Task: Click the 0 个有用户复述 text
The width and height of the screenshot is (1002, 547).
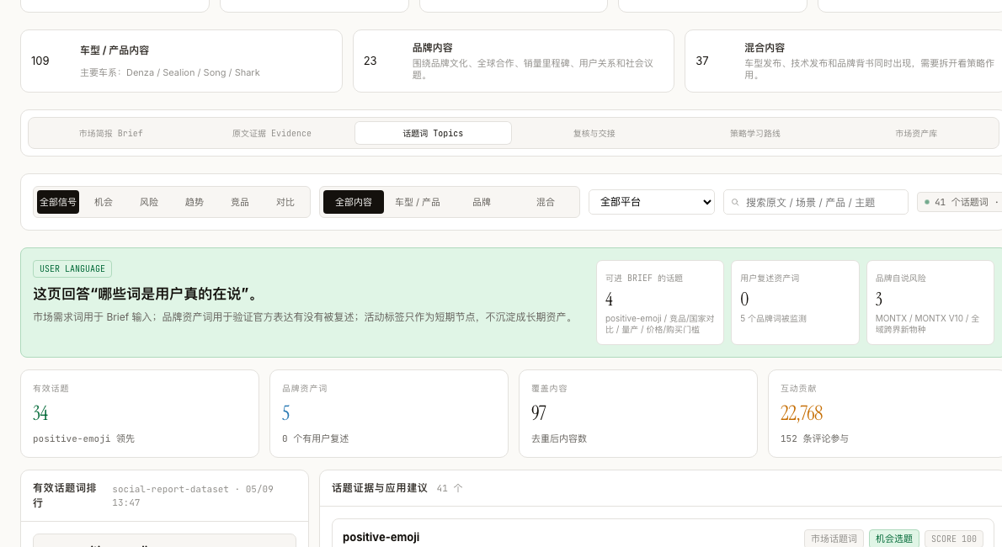Action: pos(316,438)
